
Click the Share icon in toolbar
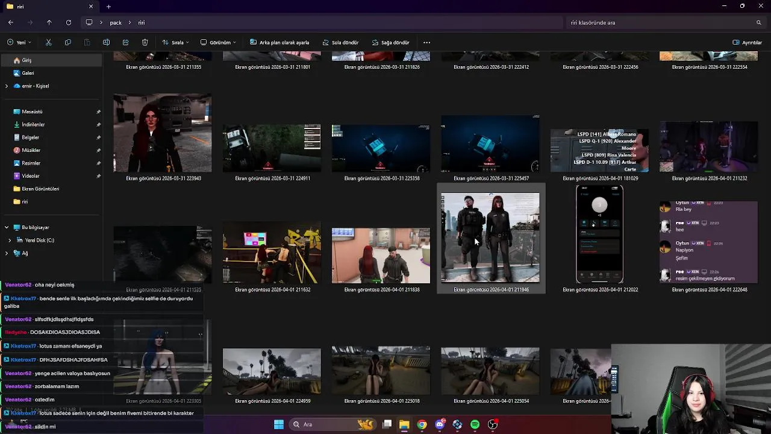pyautogui.click(x=125, y=43)
